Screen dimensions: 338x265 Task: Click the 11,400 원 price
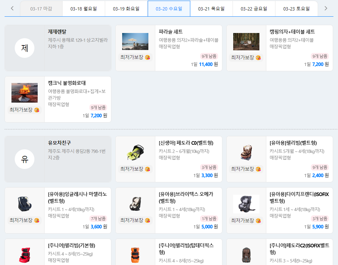pyautogui.click(x=208, y=64)
